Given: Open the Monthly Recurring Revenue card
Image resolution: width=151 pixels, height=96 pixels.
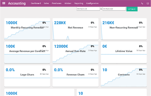Looking at the screenshot, I should pyautogui.click(x=27, y=29).
